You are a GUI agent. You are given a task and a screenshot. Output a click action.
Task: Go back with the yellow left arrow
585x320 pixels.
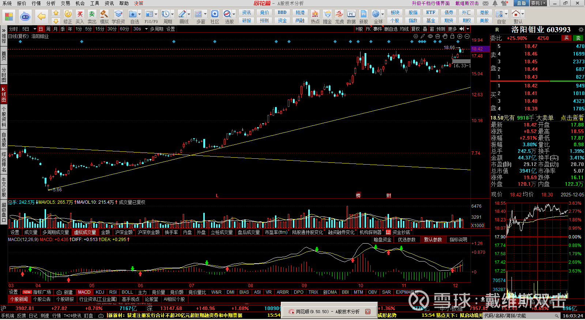click(x=41, y=16)
